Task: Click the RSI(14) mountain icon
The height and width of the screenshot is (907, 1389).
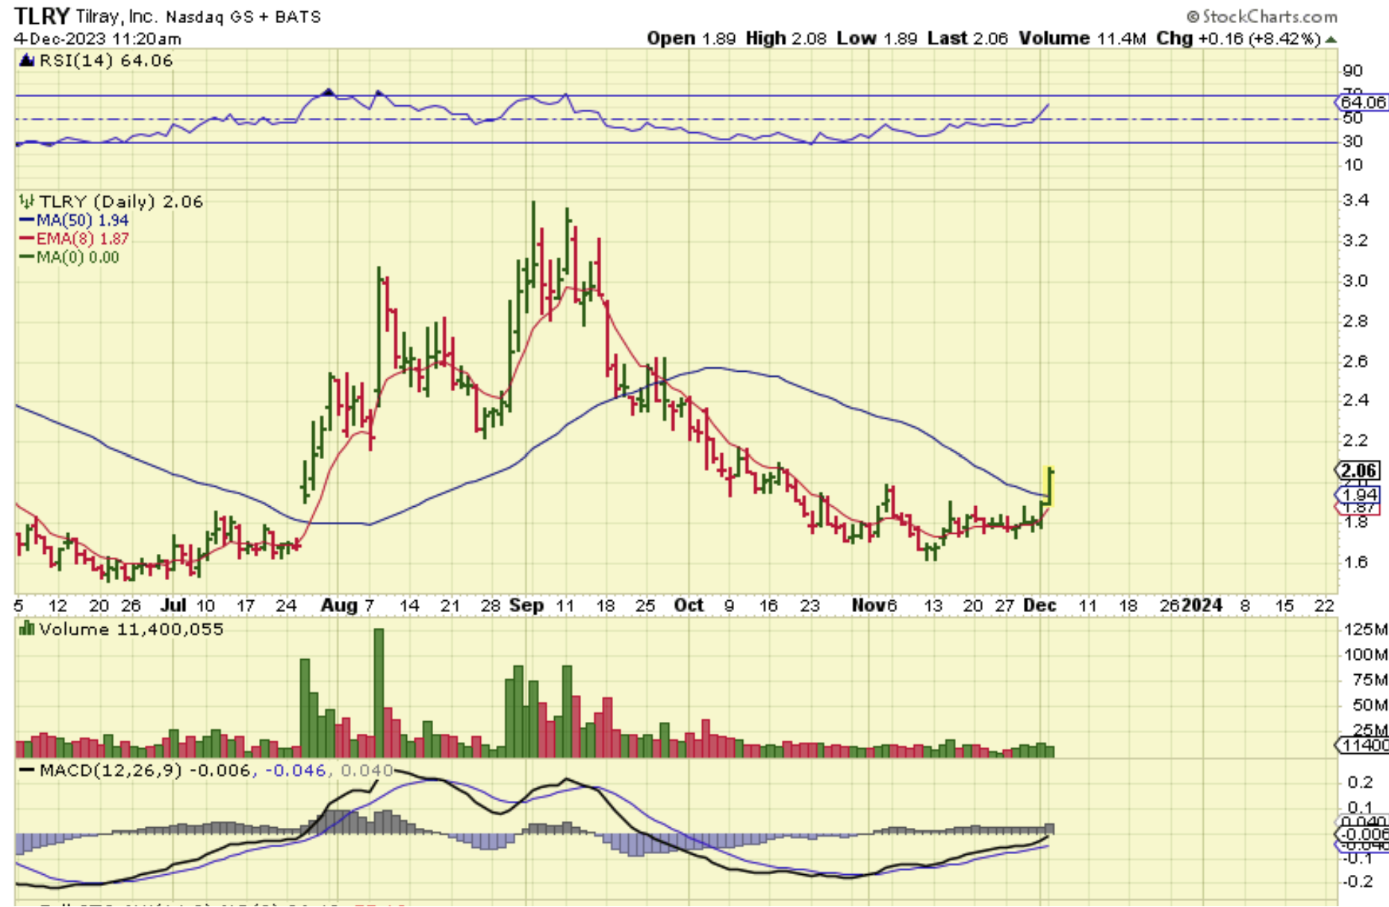Action: coord(27,60)
